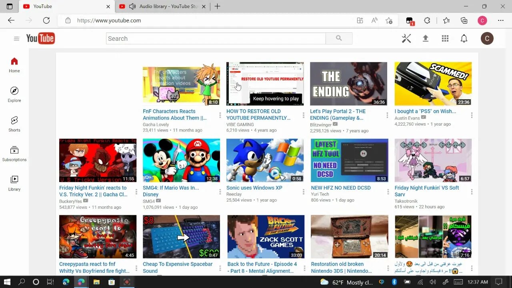
Task: Click the browser back arrow
Action: (x=11, y=20)
